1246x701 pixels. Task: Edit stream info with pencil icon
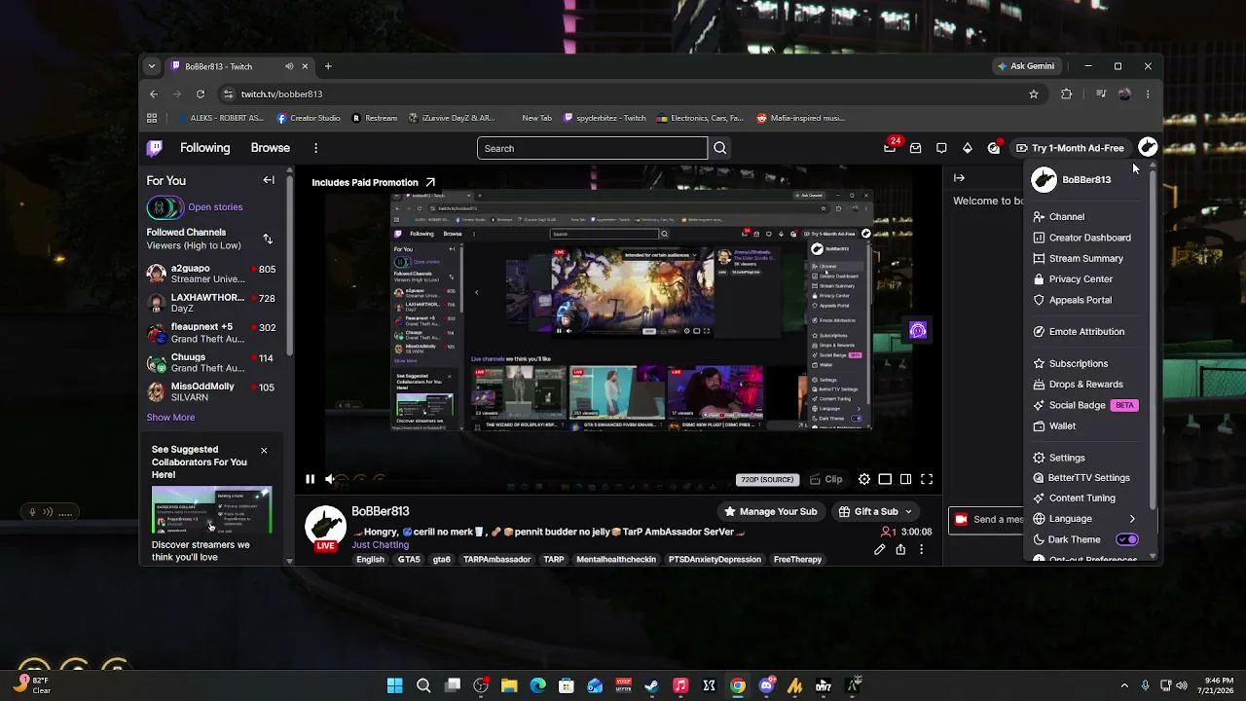tap(880, 549)
